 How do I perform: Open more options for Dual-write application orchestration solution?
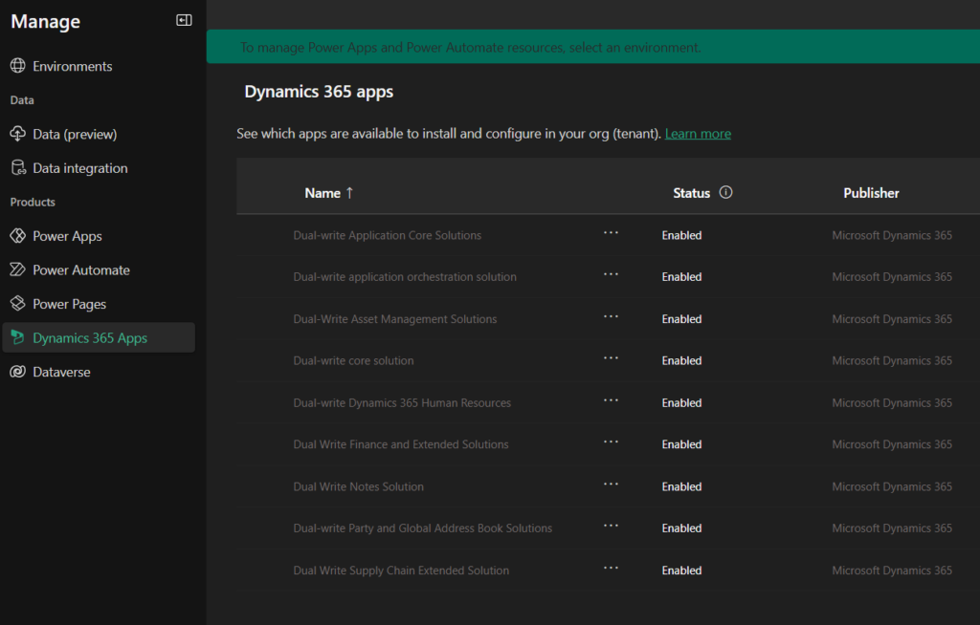click(611, 274)
